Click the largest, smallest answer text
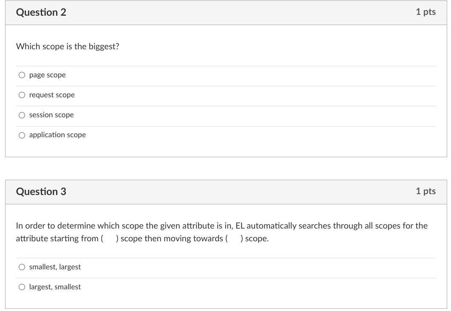The height and width of the screenshot is (311, 451). pyautogui.click(x=55, y=287)
